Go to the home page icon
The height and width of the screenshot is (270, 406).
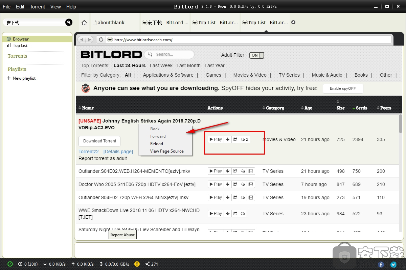pos(85,23)
